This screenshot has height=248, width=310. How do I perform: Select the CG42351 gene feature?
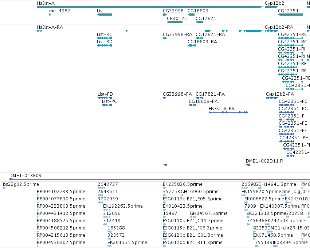290,15
